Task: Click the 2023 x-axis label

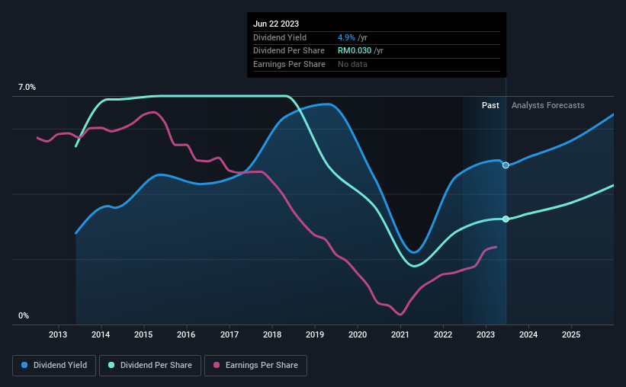Action: [486, 334]
